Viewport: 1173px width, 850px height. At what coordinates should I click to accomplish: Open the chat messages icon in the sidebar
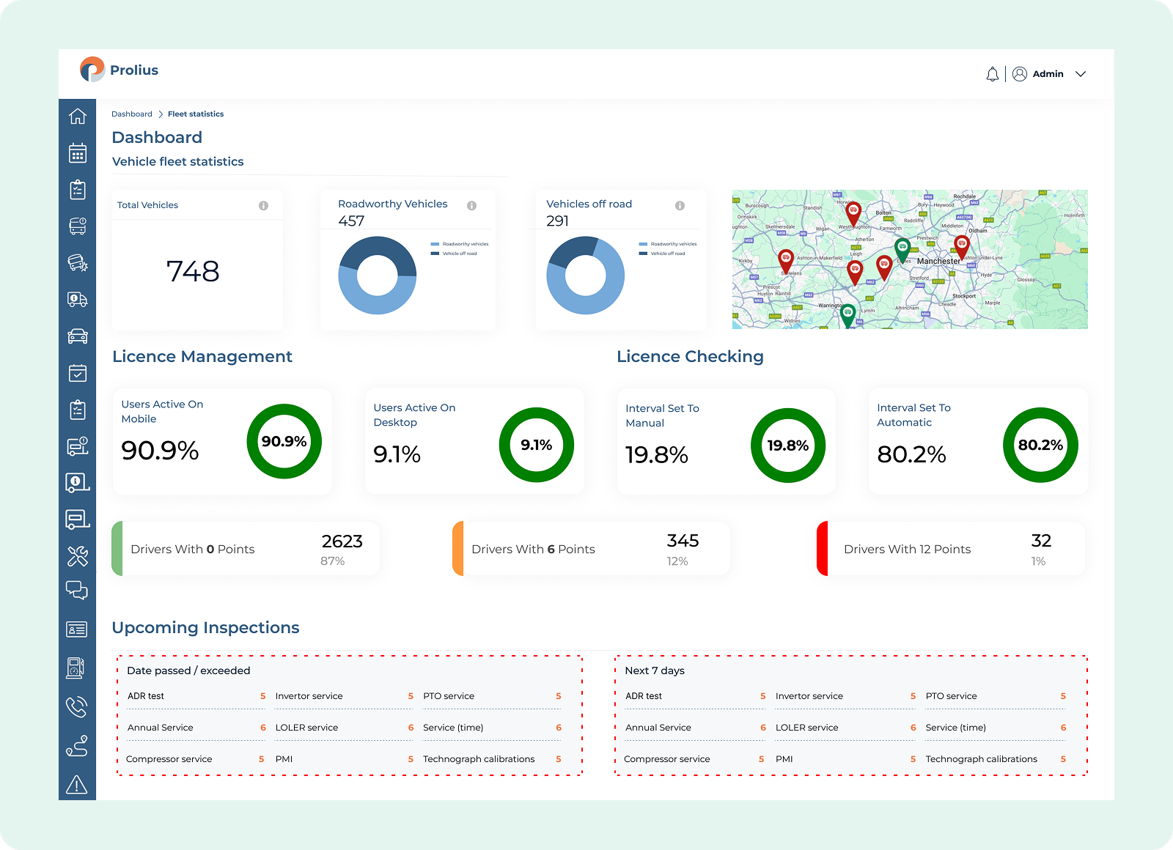tap(76, 591)
